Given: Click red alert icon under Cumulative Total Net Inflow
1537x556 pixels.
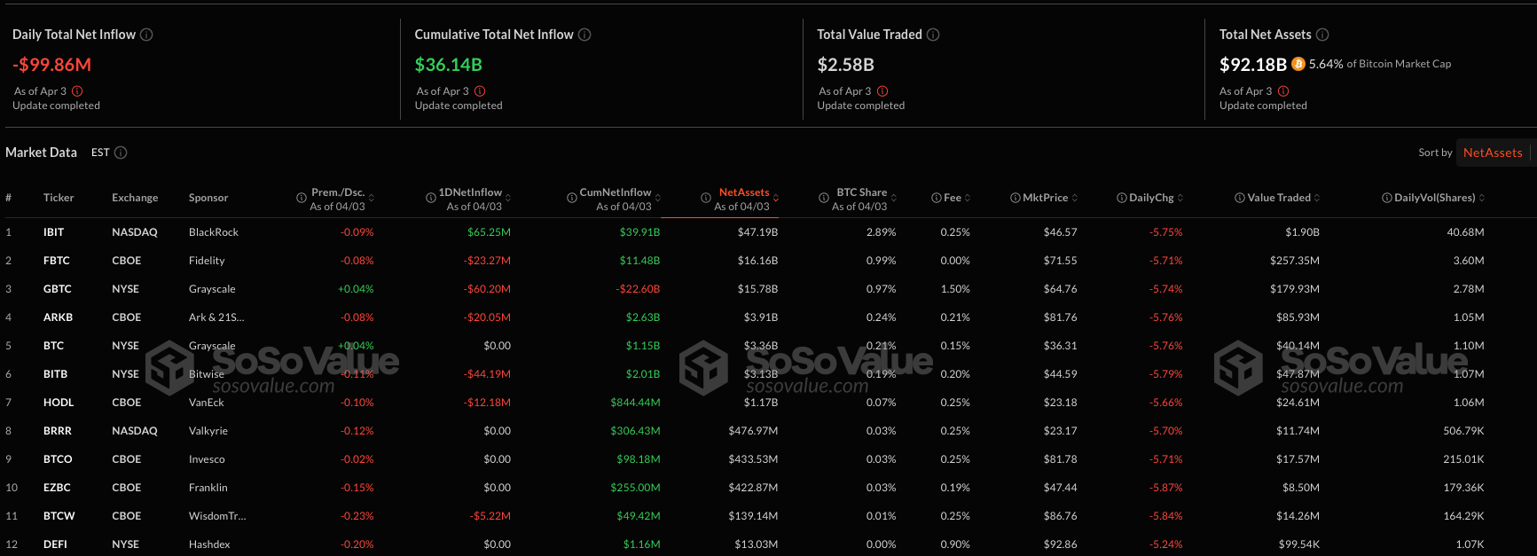Looking at the screenshot, I should [480, 91].
